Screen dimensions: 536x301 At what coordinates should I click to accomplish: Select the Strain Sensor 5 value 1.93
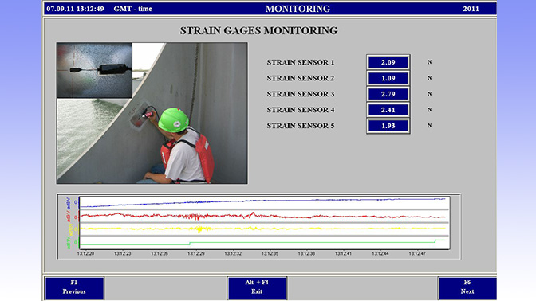[388, 126]
